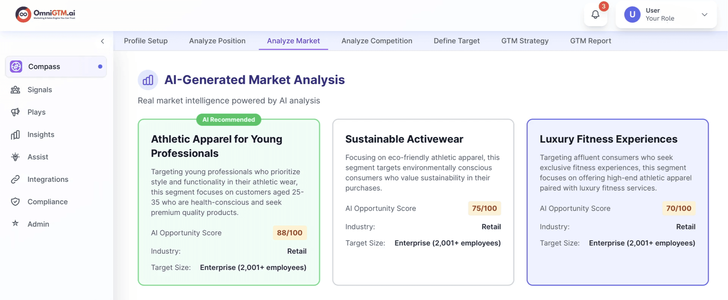Image resolution: width=728 pixels, height=300 pixels.
Task: Open the User Your Role menu
Action: (x=660, y=15)
